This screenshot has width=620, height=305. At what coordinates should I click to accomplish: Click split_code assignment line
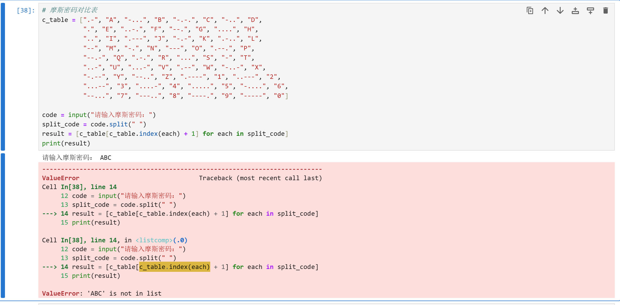click(x=94, y=124)
